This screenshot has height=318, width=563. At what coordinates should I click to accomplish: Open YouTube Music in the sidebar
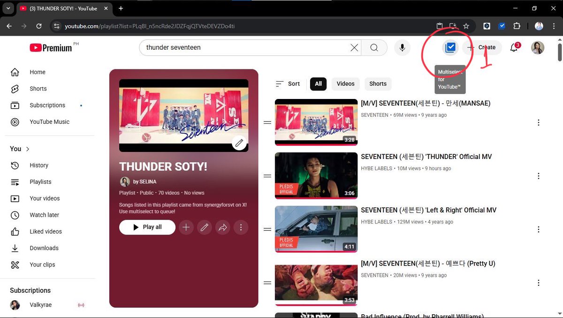click(50, 122)
